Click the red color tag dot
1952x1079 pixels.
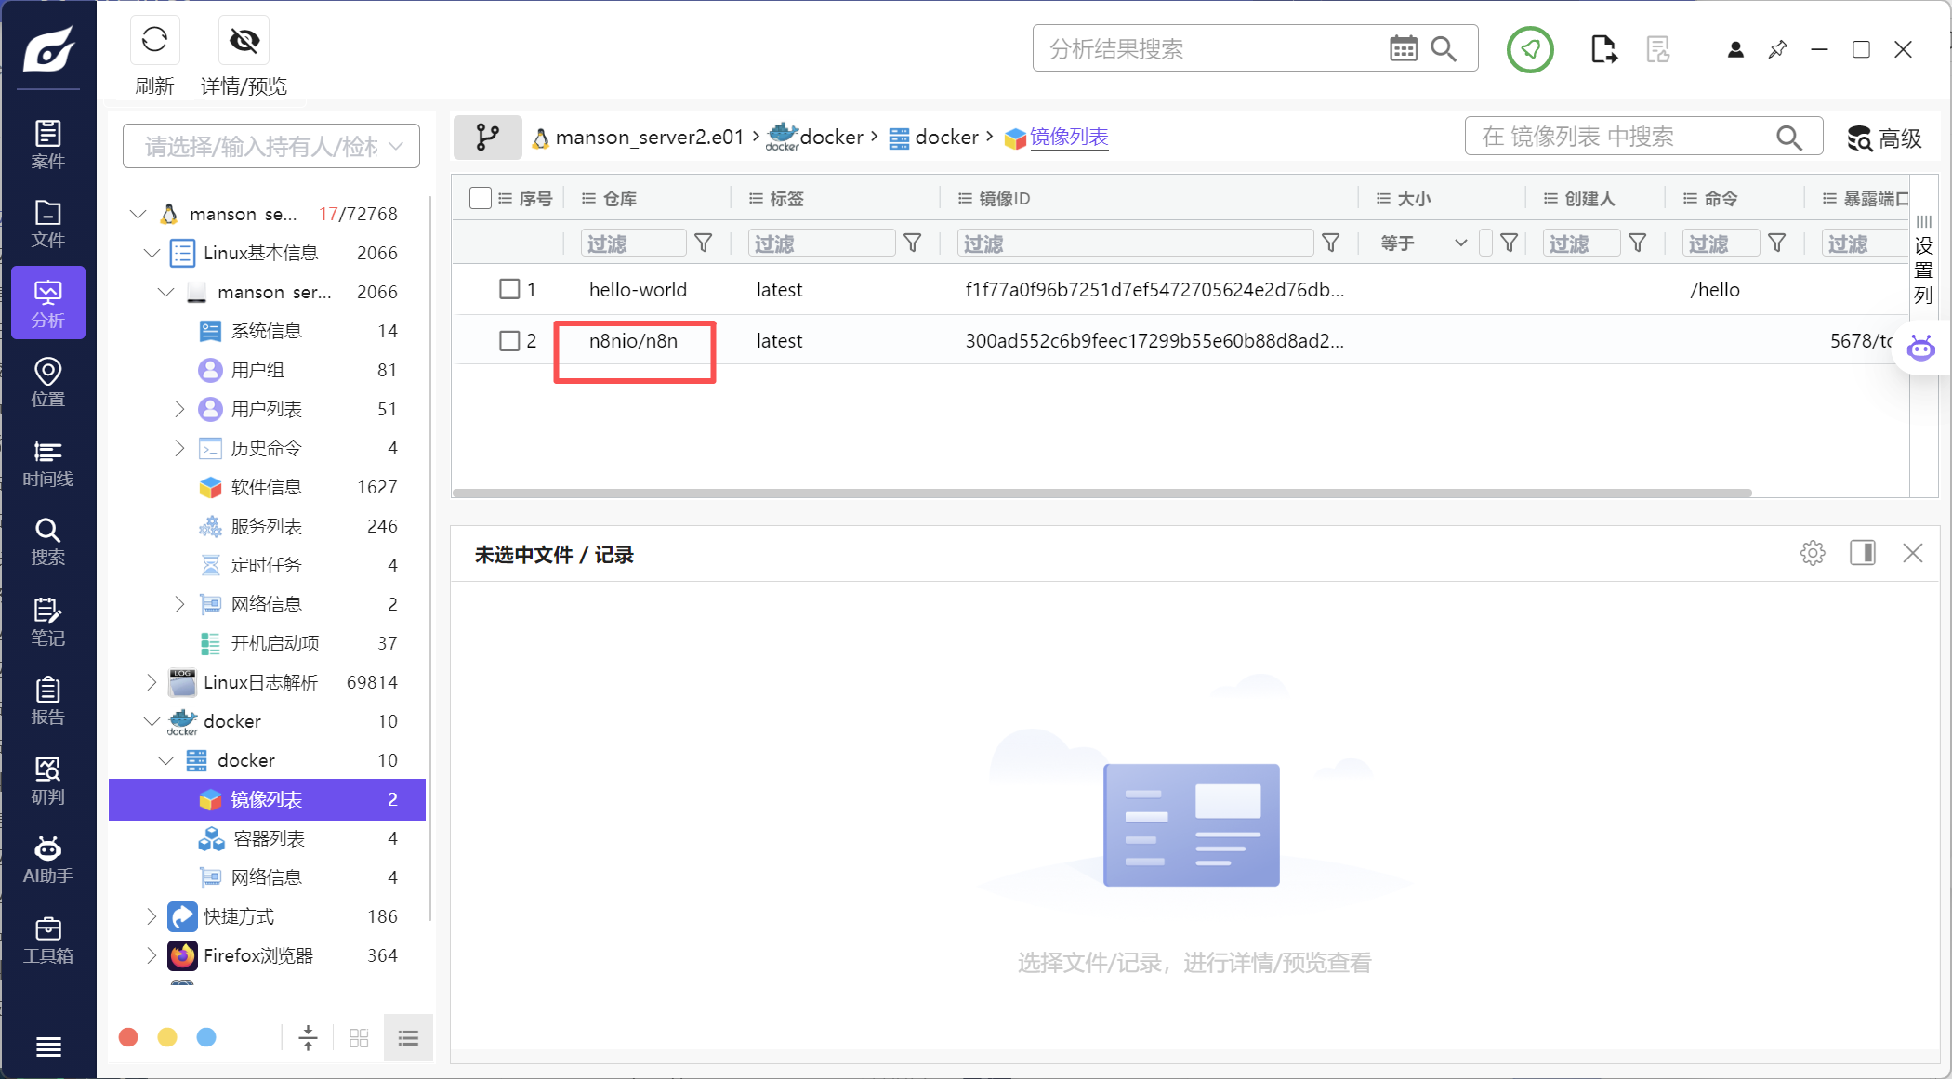point(129,1037)
